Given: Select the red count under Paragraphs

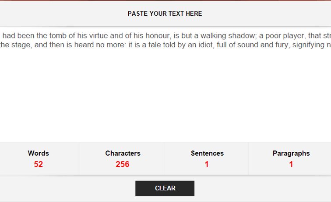Looking at the screenshot, I should [x=291, y=164].
